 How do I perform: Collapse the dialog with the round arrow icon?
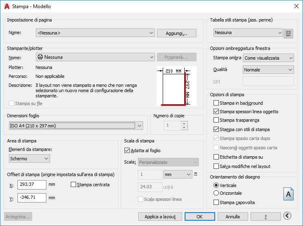tap(287, 216)
